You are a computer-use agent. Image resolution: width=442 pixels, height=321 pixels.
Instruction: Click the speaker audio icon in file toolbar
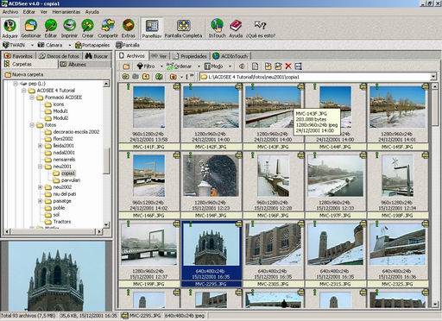[242, 66]
